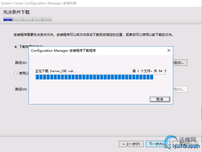The width and height of the screenshot is (202, 152).
Task: Click the last wizard step segment
Action: pos(47,19)
